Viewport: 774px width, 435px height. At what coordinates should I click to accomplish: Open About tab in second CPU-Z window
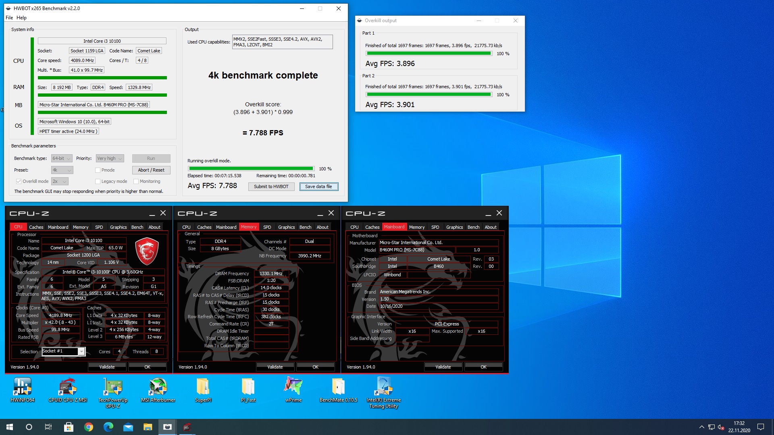click(x=322, y=227)
